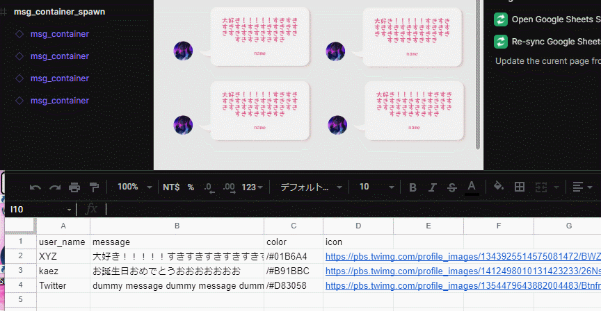Open the name box dropdown arrow
The height and width of the screenshot is (311, 601).
pyautogui.click(x=69, y=210)
